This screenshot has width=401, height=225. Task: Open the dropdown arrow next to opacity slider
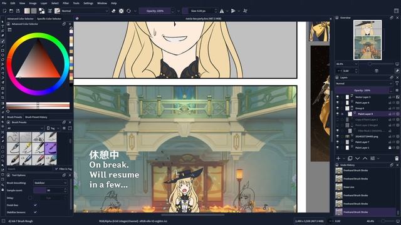point(178,11)
